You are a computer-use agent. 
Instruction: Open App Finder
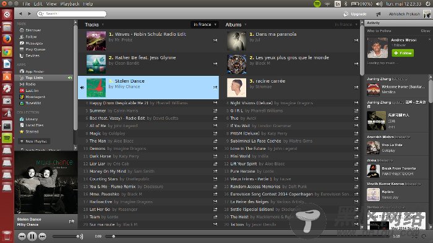point(35,72)
